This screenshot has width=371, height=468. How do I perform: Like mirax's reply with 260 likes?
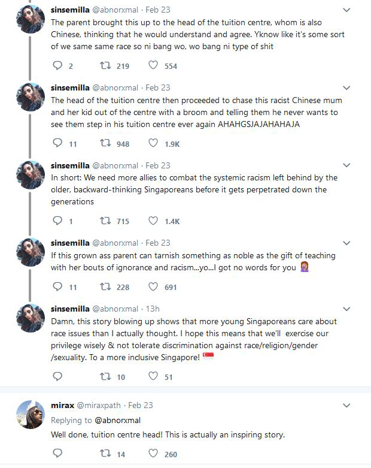[x=153, y=454]
